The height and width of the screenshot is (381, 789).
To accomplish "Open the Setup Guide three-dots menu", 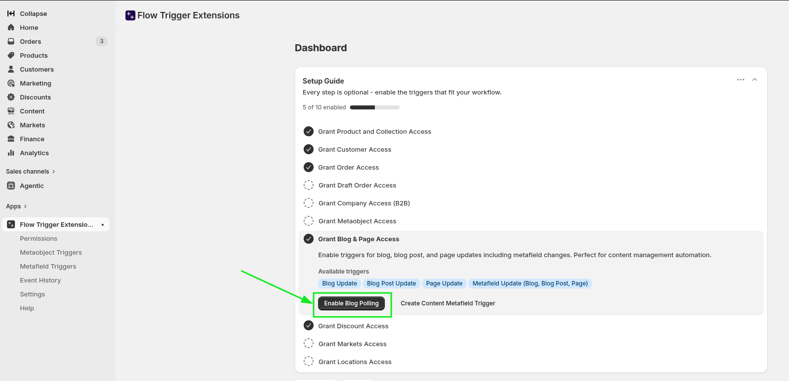I will (x=741, y=80).
